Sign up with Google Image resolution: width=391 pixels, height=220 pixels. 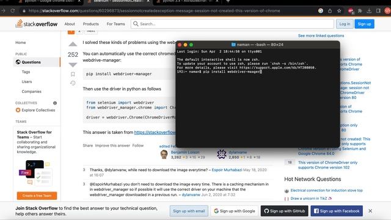pos(235,211)
